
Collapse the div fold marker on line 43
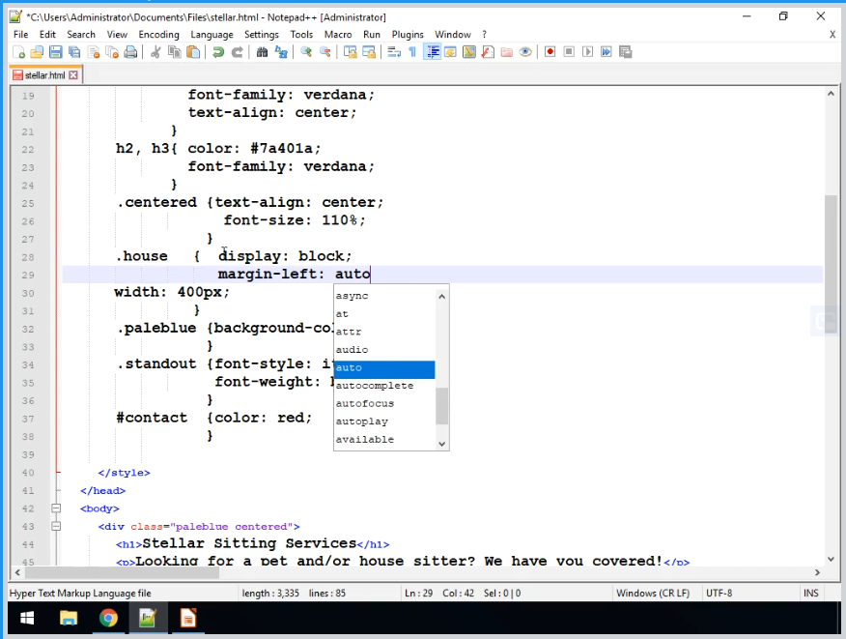point(55,527)
